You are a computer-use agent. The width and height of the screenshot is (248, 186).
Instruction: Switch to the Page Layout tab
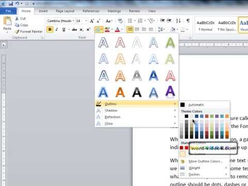pos(65,11)
